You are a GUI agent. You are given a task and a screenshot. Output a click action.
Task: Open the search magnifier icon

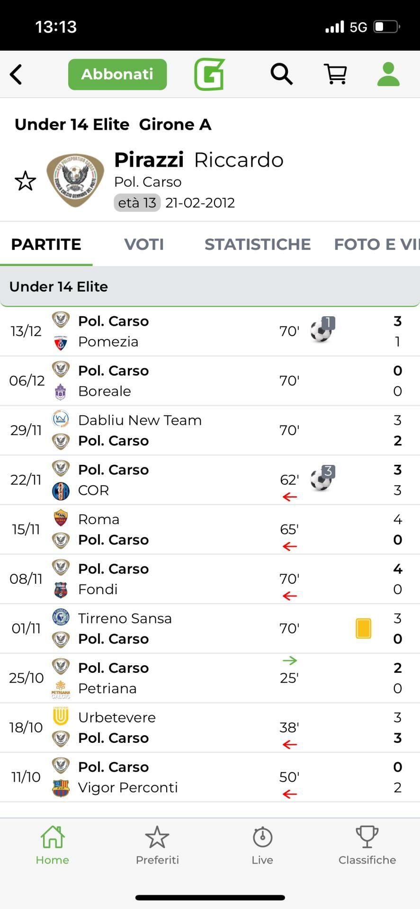click(x=281, y=74)
